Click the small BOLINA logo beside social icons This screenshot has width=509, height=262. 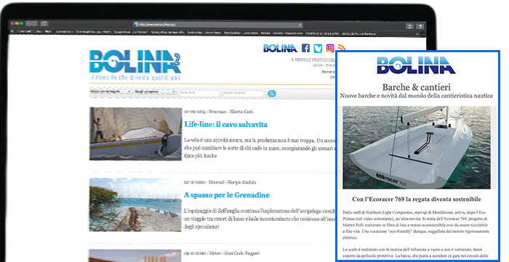[x=280, y=48]
